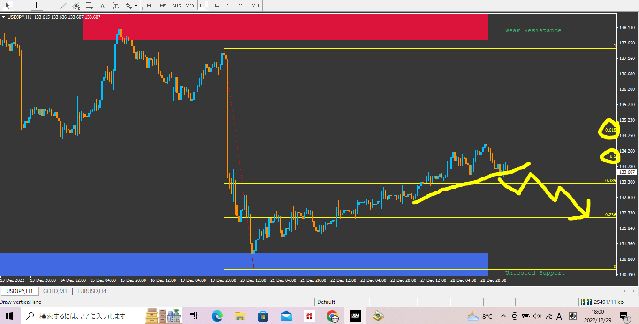Select the Horizontal Line drawing tool

(50, 5)
